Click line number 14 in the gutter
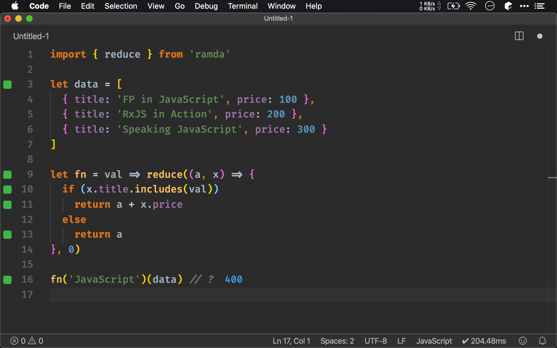557x348 pixels. tap(27, 249)
